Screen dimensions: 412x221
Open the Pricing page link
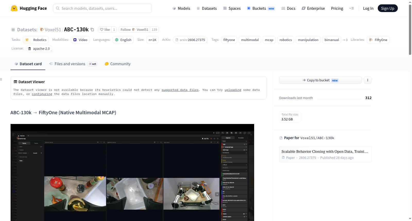tap(337, 8)
